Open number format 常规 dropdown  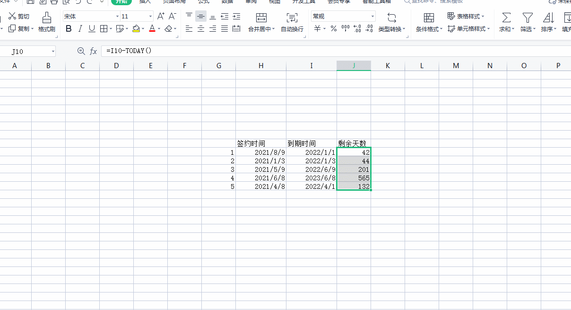tap(372, 17)
